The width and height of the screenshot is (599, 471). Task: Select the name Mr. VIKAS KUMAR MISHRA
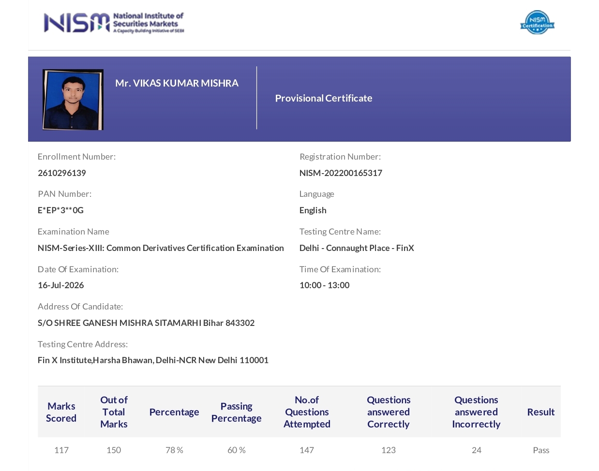177,83
